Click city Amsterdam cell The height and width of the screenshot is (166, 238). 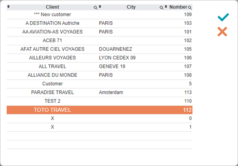pos(111,92)
